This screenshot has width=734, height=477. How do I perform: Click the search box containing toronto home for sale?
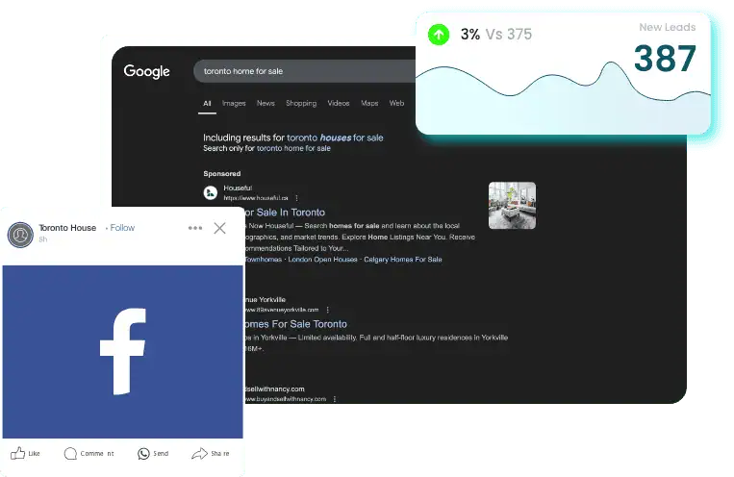305,71
